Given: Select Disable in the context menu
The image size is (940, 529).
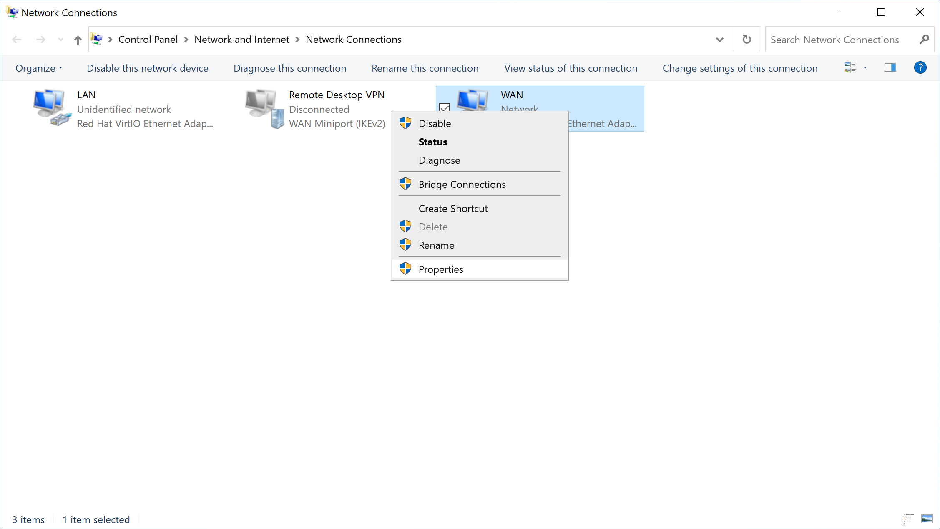Looking at the screenshot, I should pyautogui.click(x=435, y=123).
